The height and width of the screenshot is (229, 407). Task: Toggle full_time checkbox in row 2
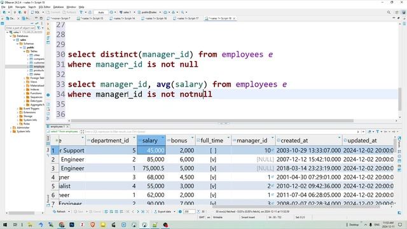coord(213,160)
